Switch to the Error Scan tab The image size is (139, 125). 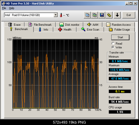pyautogui.click(x=90, y=30)
